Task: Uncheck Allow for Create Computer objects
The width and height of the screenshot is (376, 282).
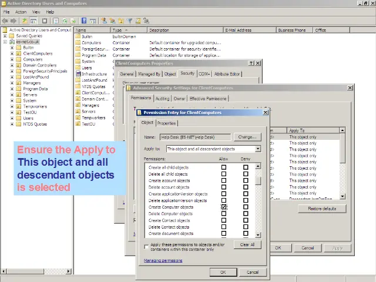Action: click(224, 207)
